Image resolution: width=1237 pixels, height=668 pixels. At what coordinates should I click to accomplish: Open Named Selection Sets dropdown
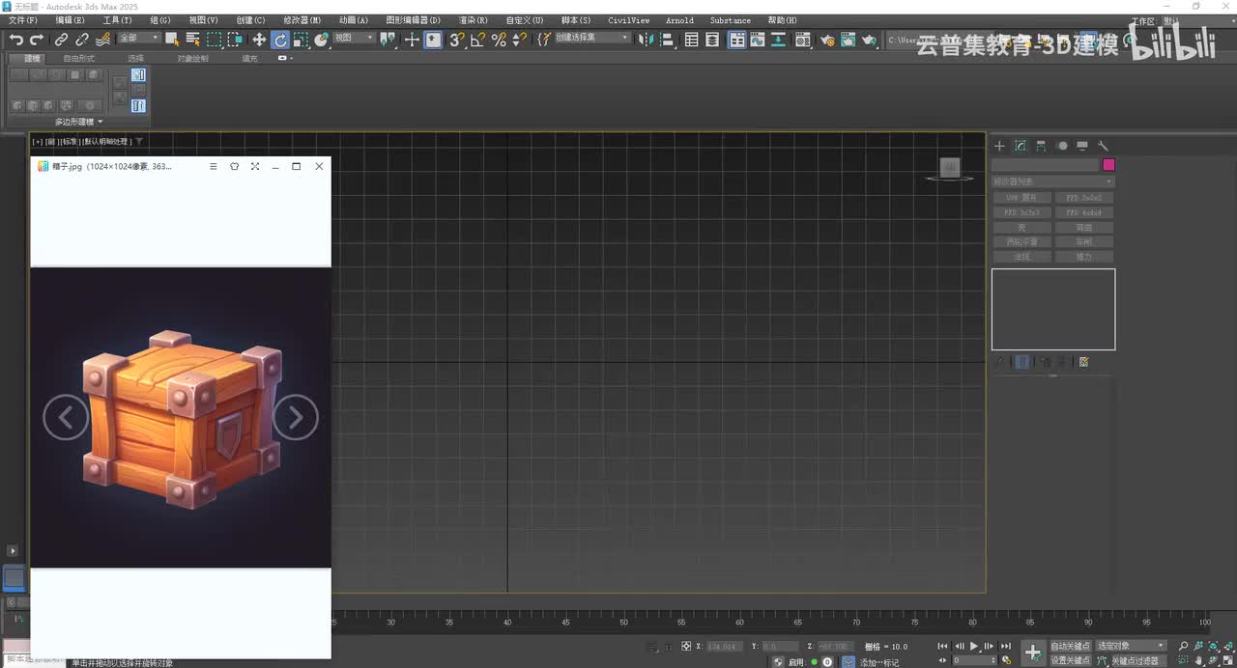[590, 39]
